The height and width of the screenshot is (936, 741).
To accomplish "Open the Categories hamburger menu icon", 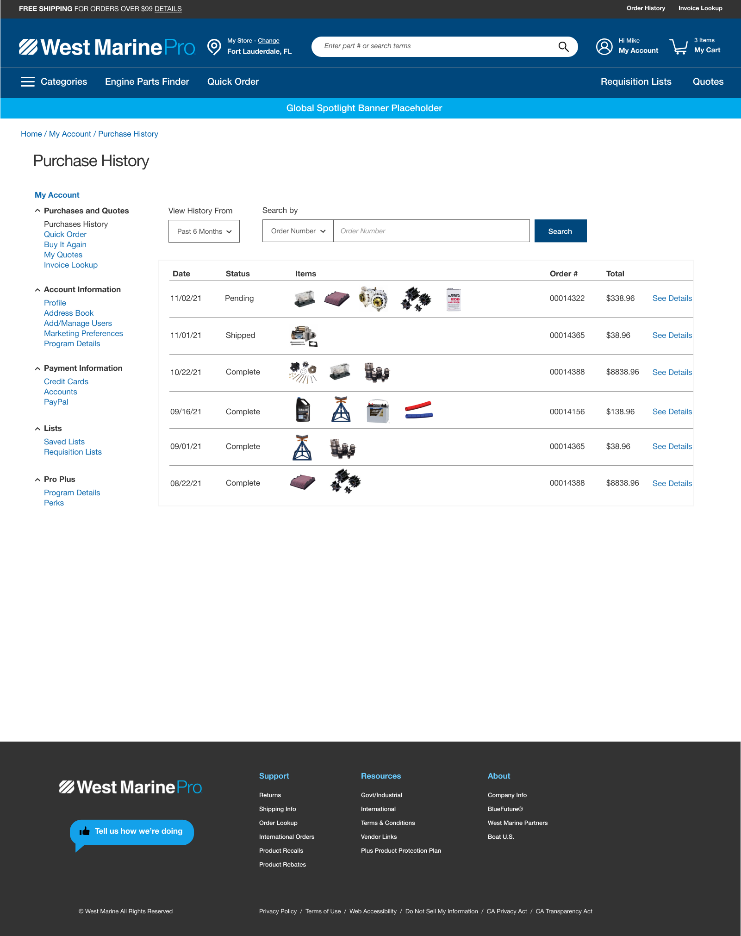I will [x=28, y=82].
